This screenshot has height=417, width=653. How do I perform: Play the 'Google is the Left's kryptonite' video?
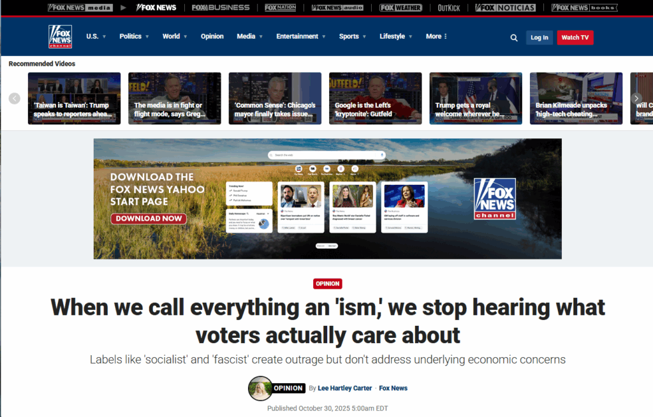(x=375, y=98)
